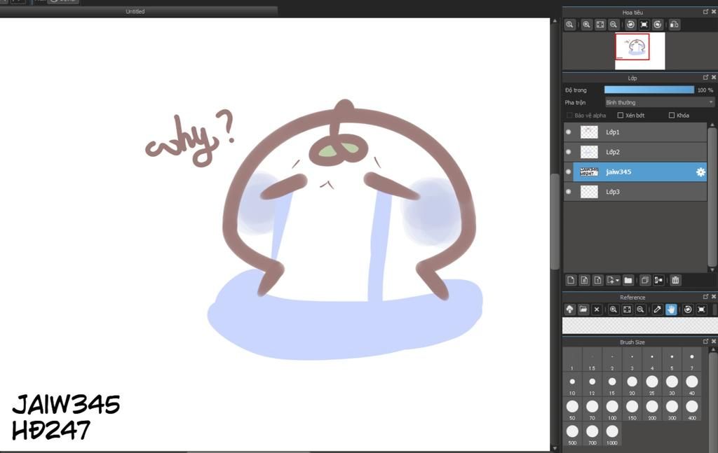Undock the Lớp layers panel
The height and width of the screenshot is (453, 718).
705,78
